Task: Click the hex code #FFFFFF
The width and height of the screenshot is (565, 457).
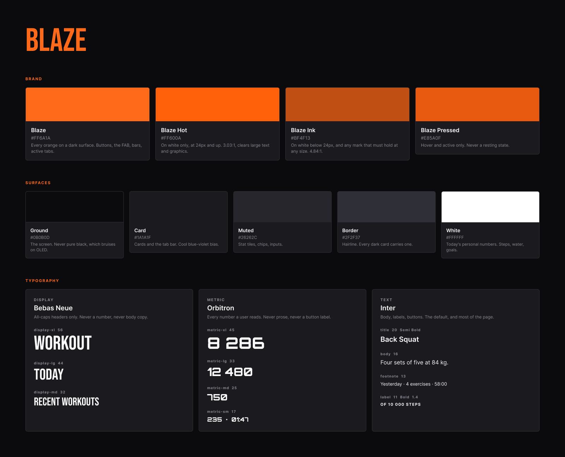Action: (x=455, y=238)
